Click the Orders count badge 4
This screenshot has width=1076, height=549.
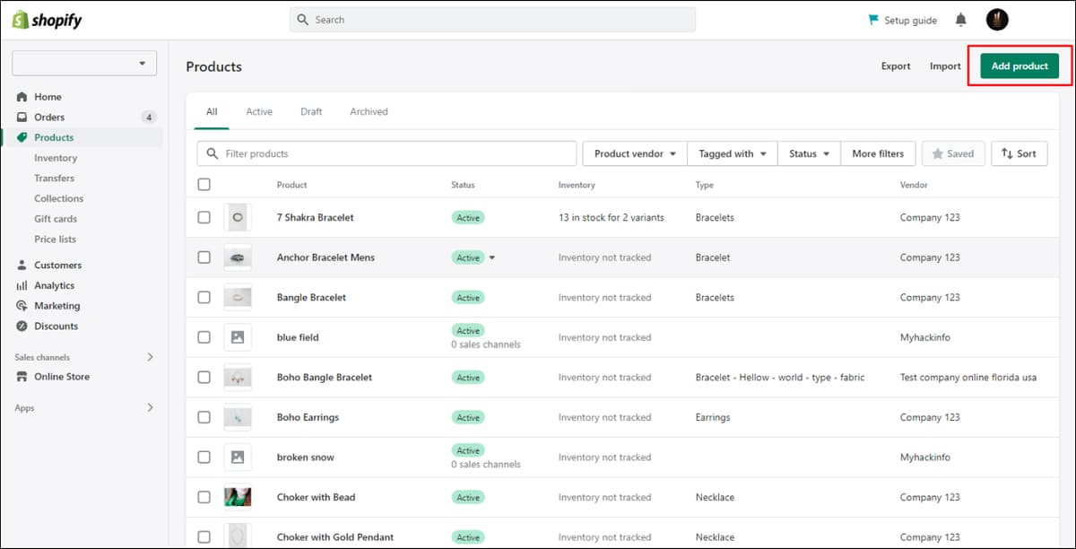(x=149, y=118)
